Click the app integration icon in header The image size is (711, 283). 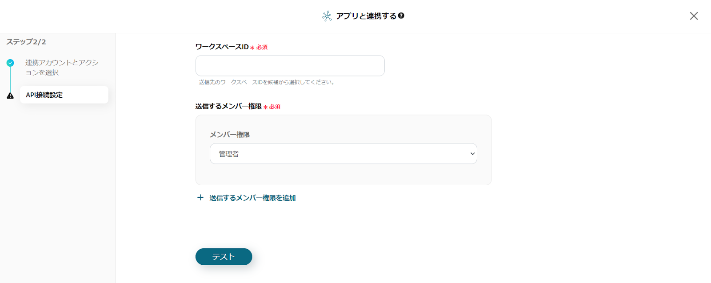click(x=327, y=16)
